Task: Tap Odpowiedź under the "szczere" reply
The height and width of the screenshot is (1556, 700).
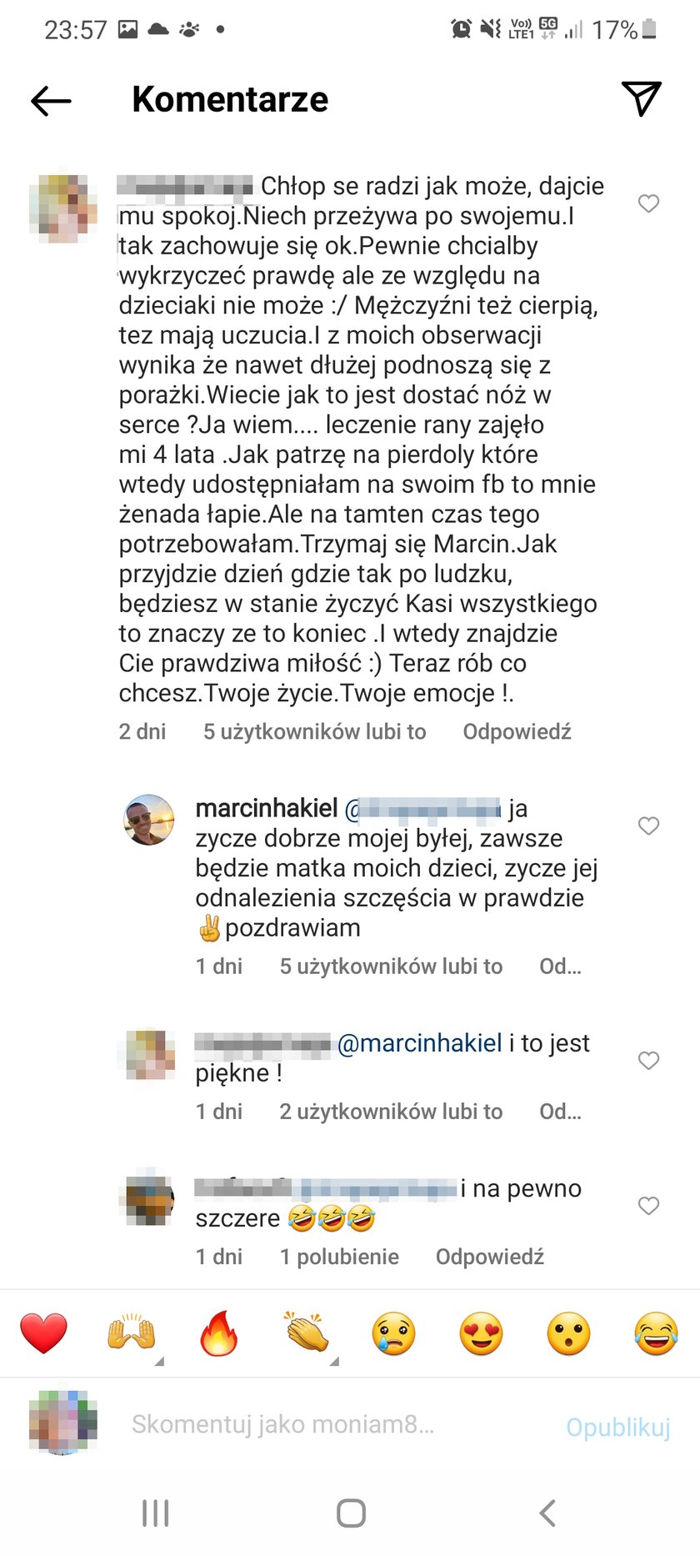Action: (x=489, y=1257)
